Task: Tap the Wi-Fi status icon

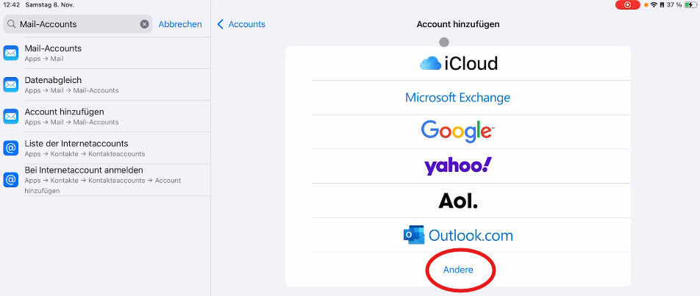Action: [654, 5]
